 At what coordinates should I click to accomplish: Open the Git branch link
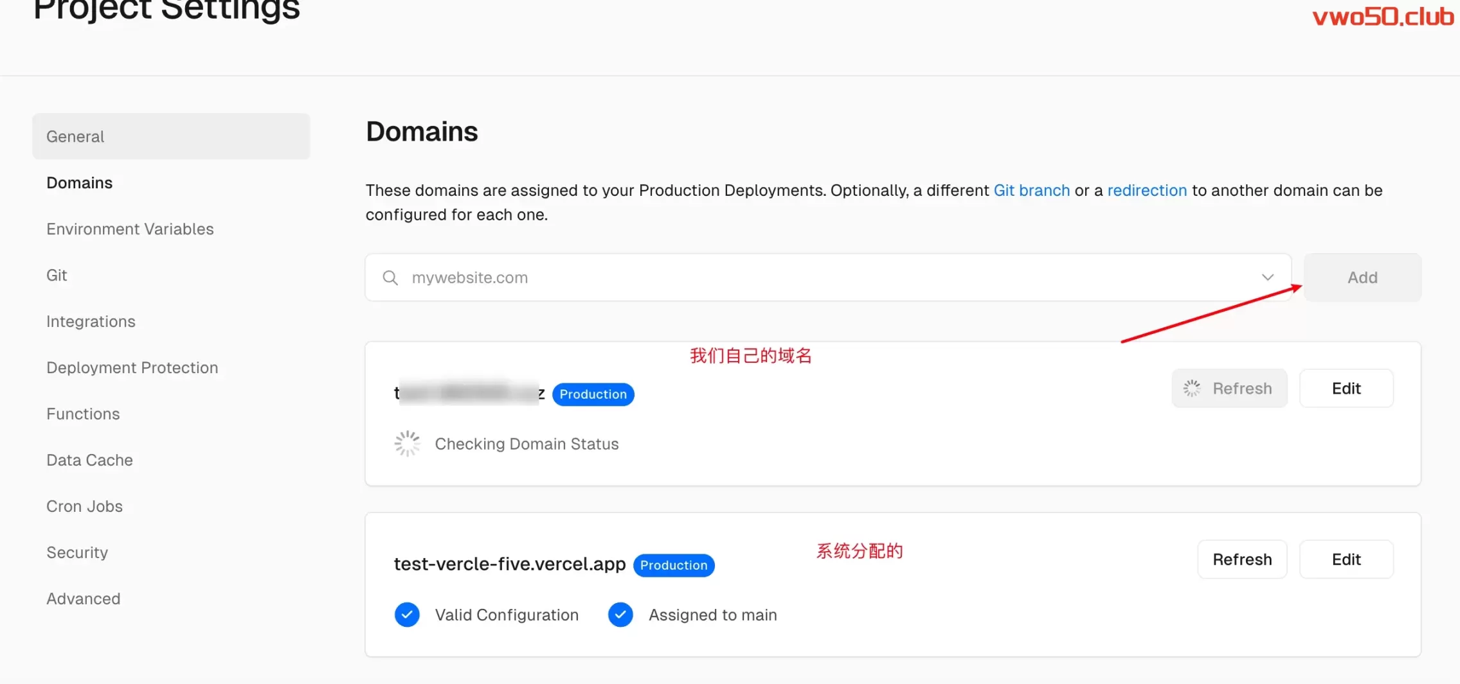[x=1031, y=191]
